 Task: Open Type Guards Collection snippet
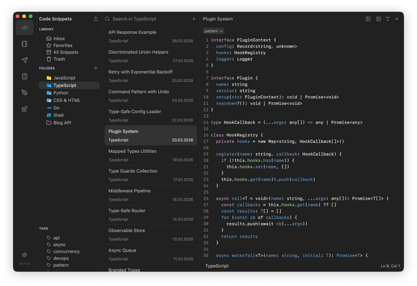(x=151, y=175)
